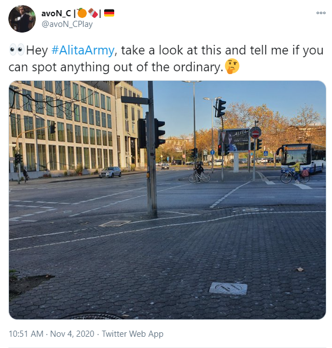Click the avoN_C profile avatar
The height and width of the screenshot is (348, 332).
click(x=22, y=19)
